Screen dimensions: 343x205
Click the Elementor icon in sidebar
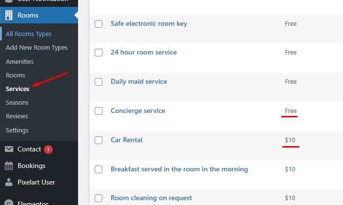point(9,202)
